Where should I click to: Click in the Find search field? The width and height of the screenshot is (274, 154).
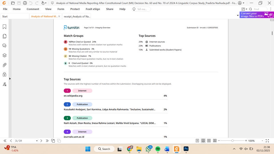(x=260, y=9)
